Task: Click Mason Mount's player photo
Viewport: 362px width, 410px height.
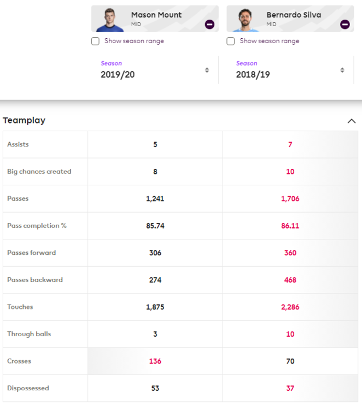Action: [110, 20]
